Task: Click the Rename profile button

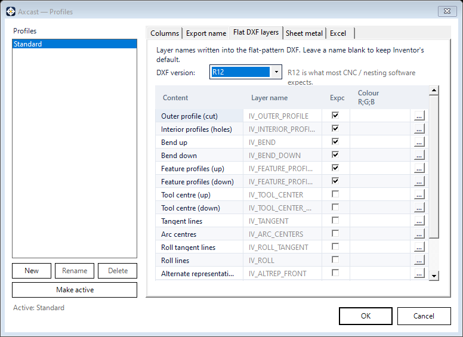Action: pyautogui.click(x=75, y=271)
